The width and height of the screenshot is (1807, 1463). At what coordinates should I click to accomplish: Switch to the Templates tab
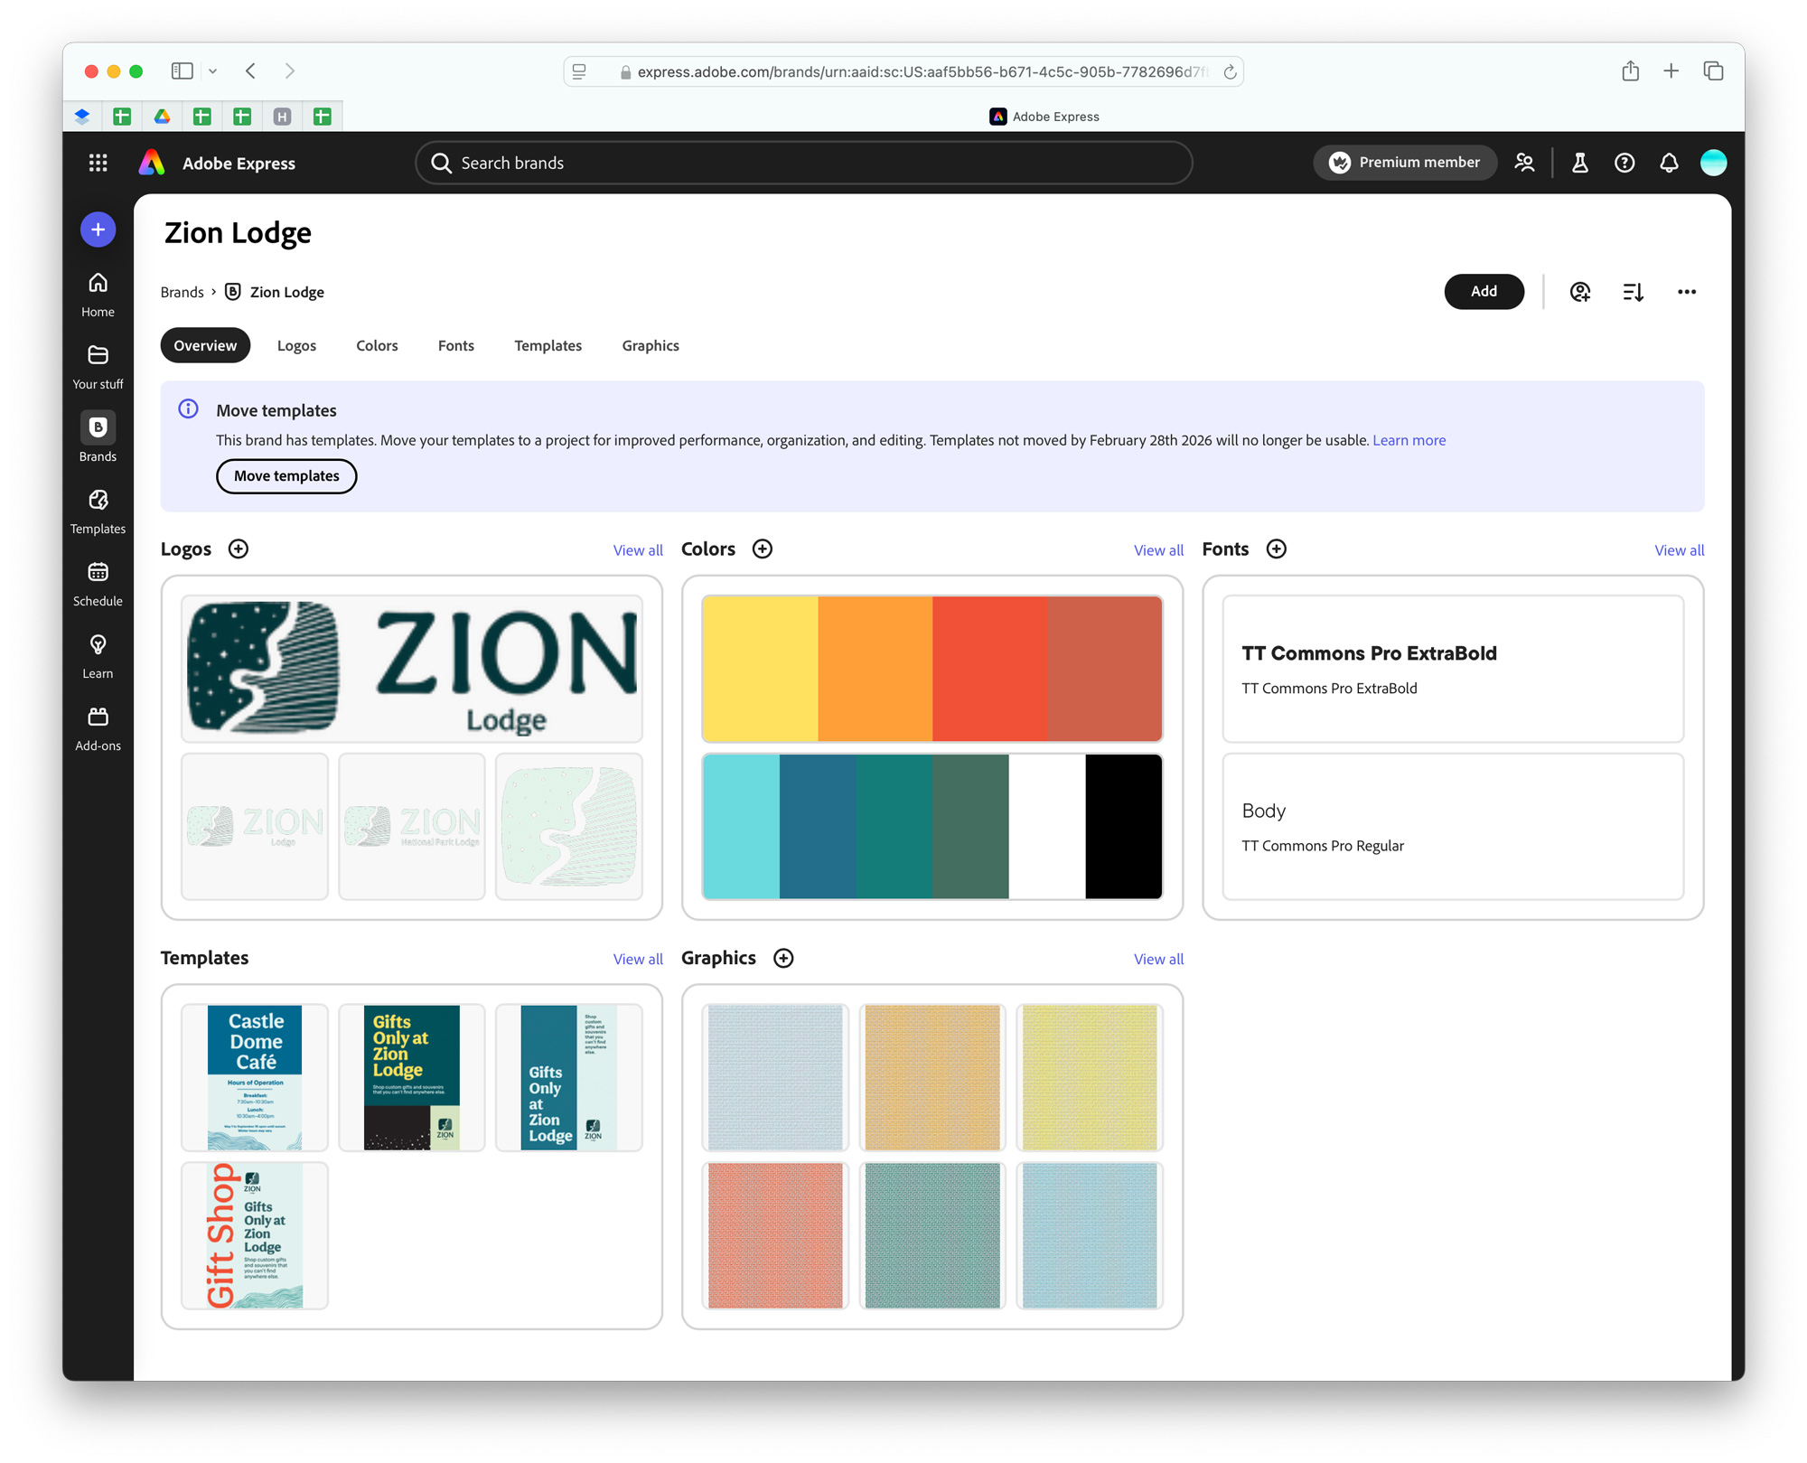click(548, 346)
